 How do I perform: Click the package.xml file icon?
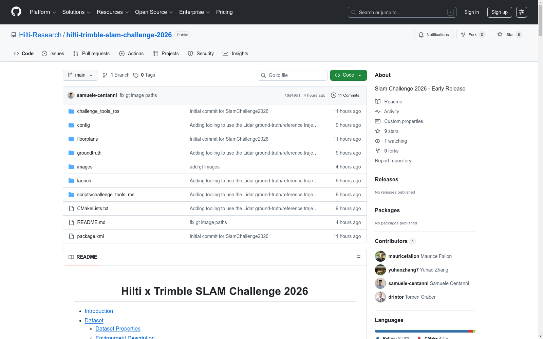[x=71, y=236]
